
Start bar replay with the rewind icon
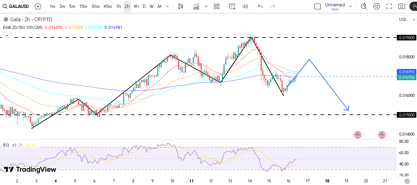tap(245, 6)
